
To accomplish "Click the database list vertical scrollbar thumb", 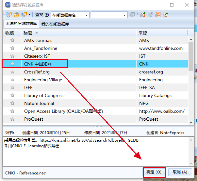I will [191, 56].
